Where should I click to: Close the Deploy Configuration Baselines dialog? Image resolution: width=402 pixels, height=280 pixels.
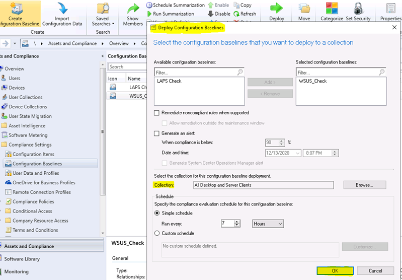(x=394, y=28)
